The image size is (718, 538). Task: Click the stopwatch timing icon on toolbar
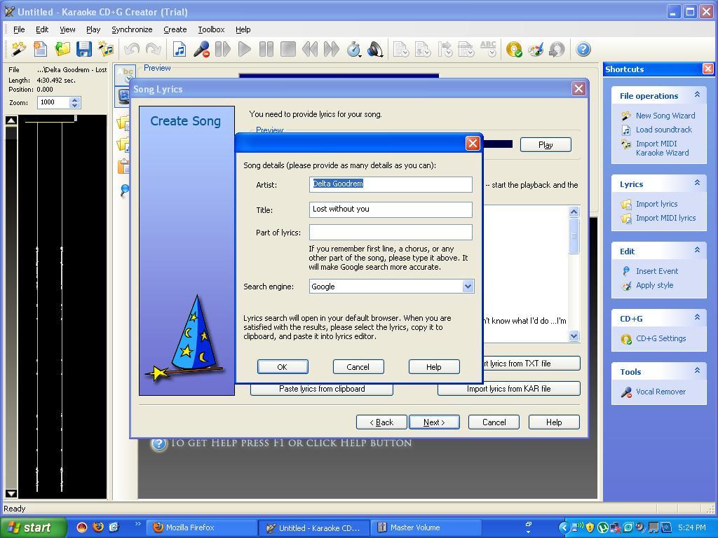pos(355,49)
